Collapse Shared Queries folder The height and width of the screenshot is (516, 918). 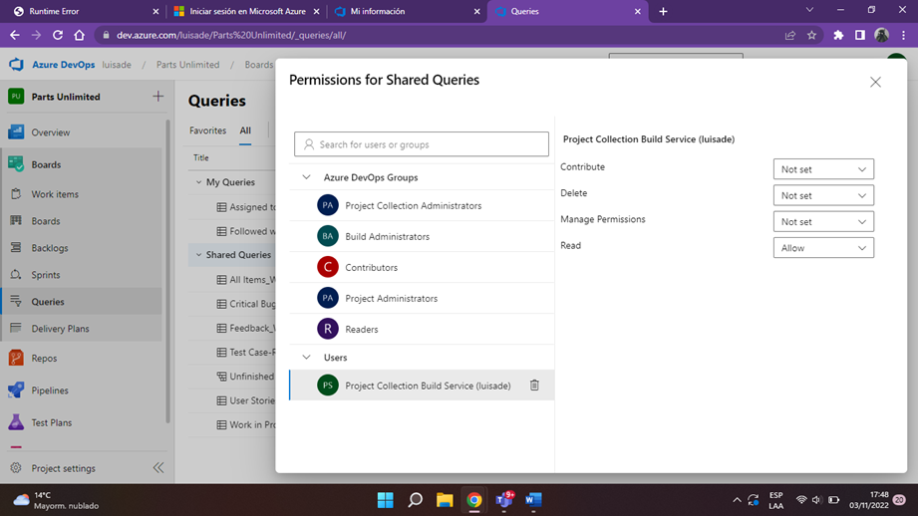tap(198, 254)
